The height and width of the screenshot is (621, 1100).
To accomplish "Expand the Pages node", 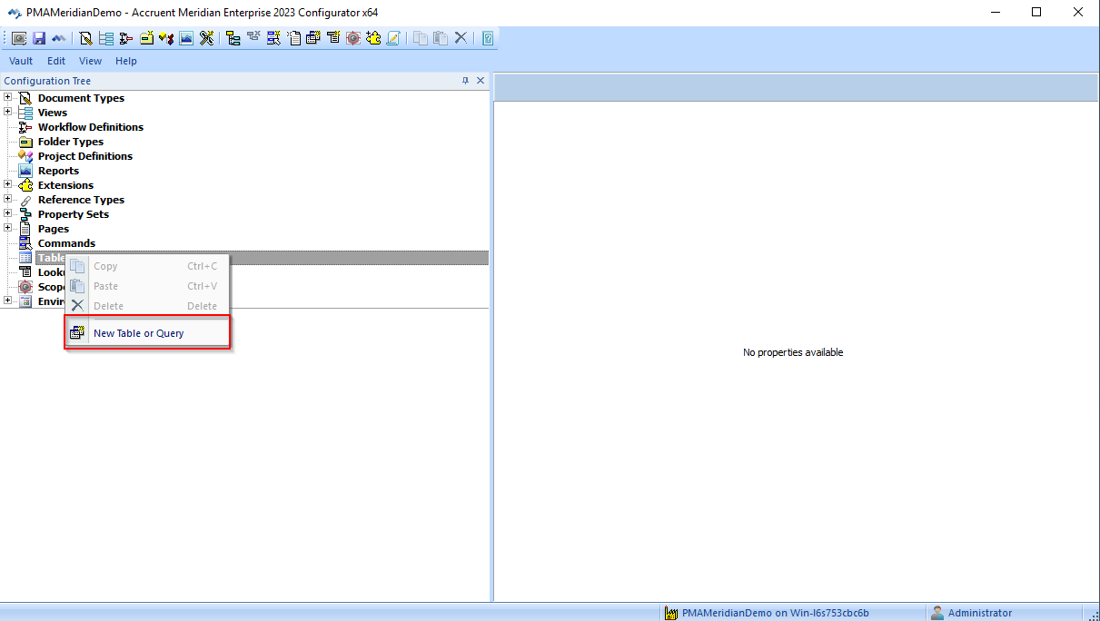I will tap(8, 228).
